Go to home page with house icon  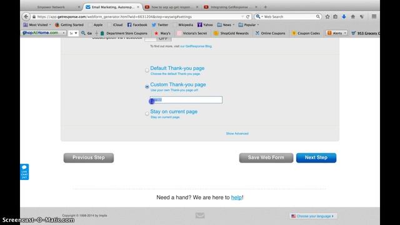click(352, 17)
